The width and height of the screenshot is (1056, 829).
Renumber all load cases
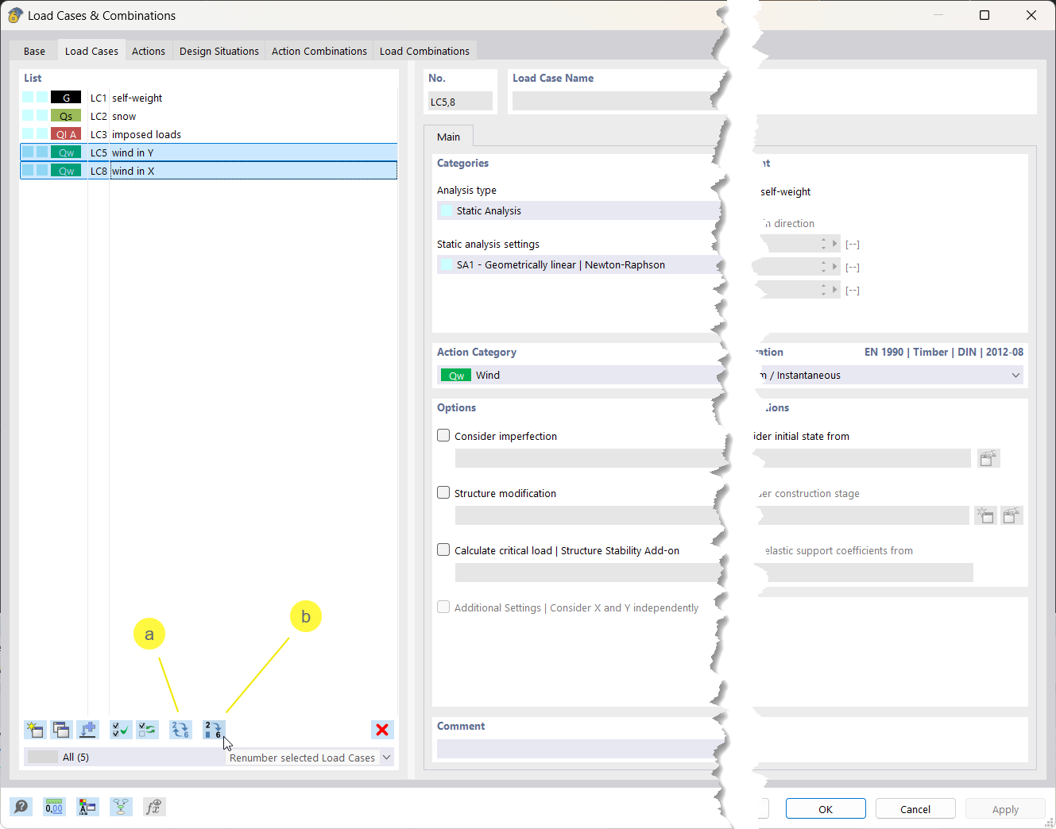tap(180, 730)
